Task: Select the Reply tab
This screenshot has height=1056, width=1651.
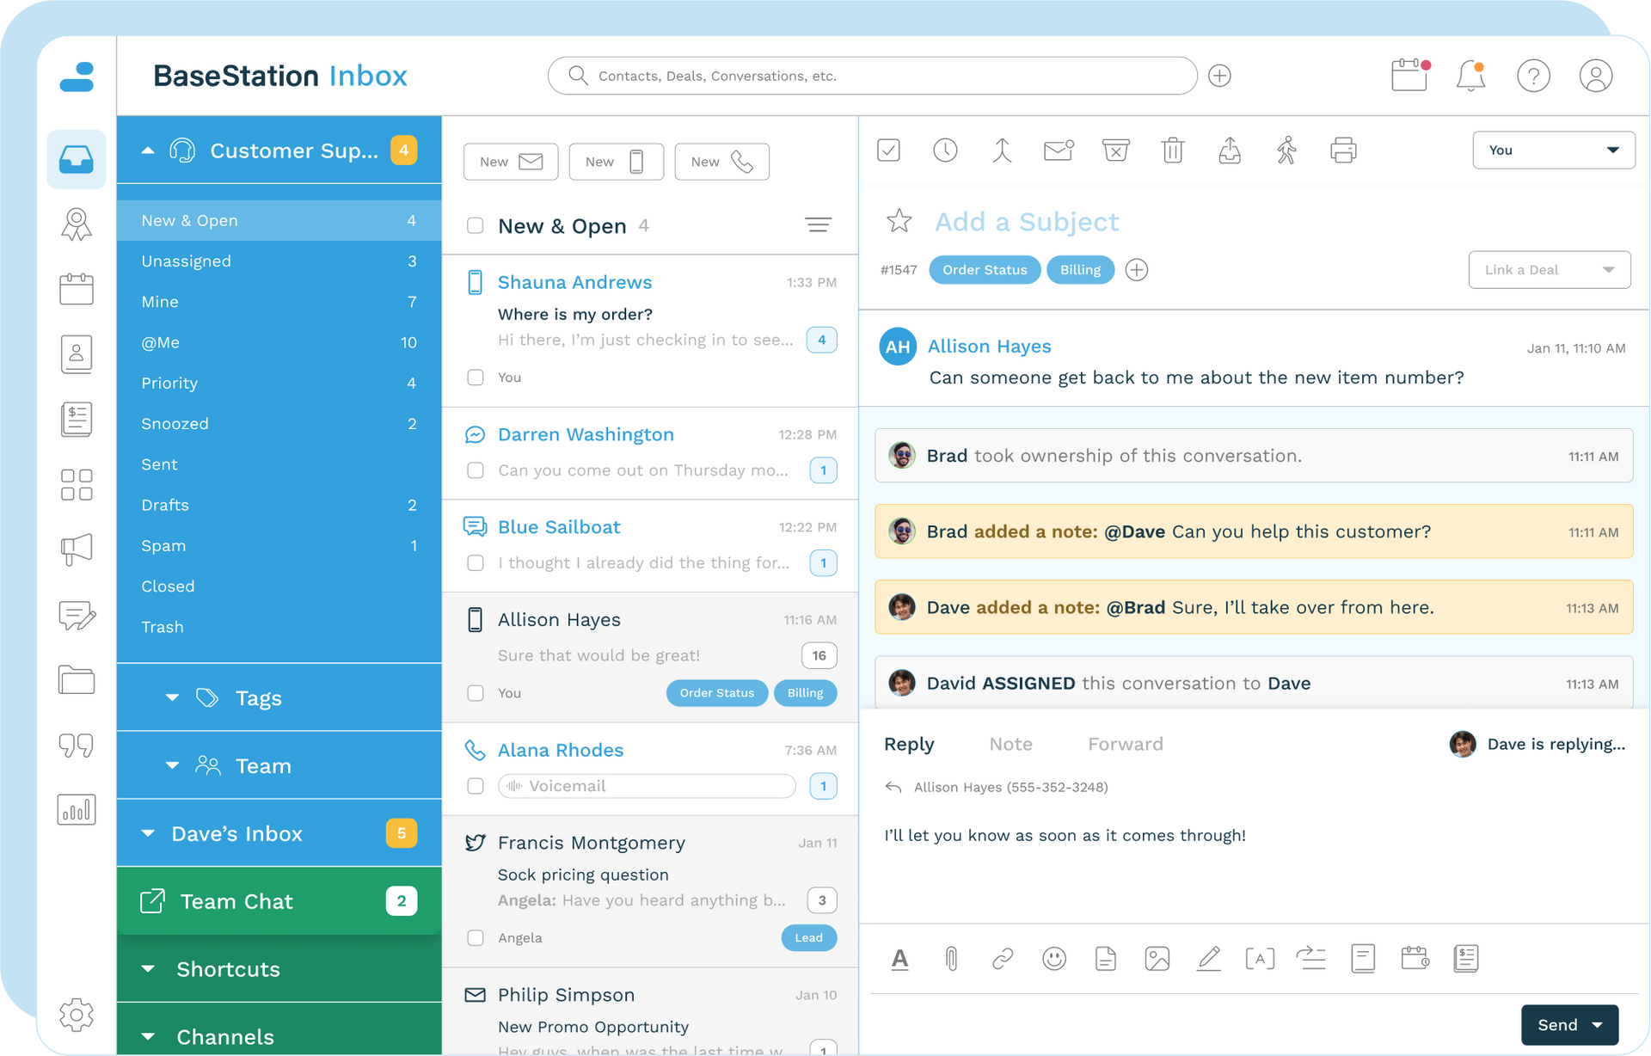Action: [909, 744]
